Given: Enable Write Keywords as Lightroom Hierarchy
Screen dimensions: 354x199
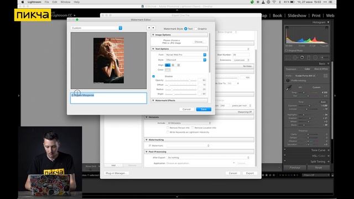Looking at the screenshot, I should [168, 132].
